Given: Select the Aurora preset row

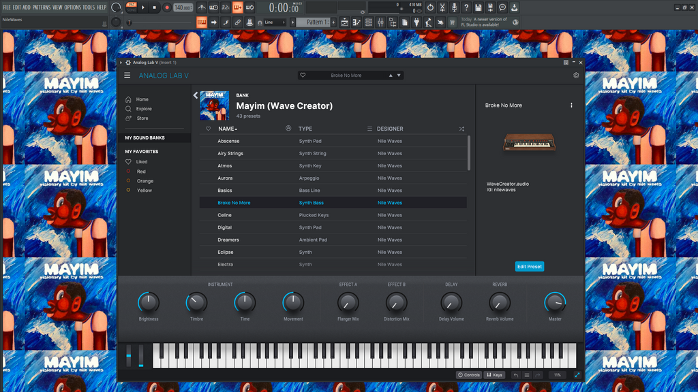Looking at the screenshot, I should pyautogui.click(x=225, y=178).
